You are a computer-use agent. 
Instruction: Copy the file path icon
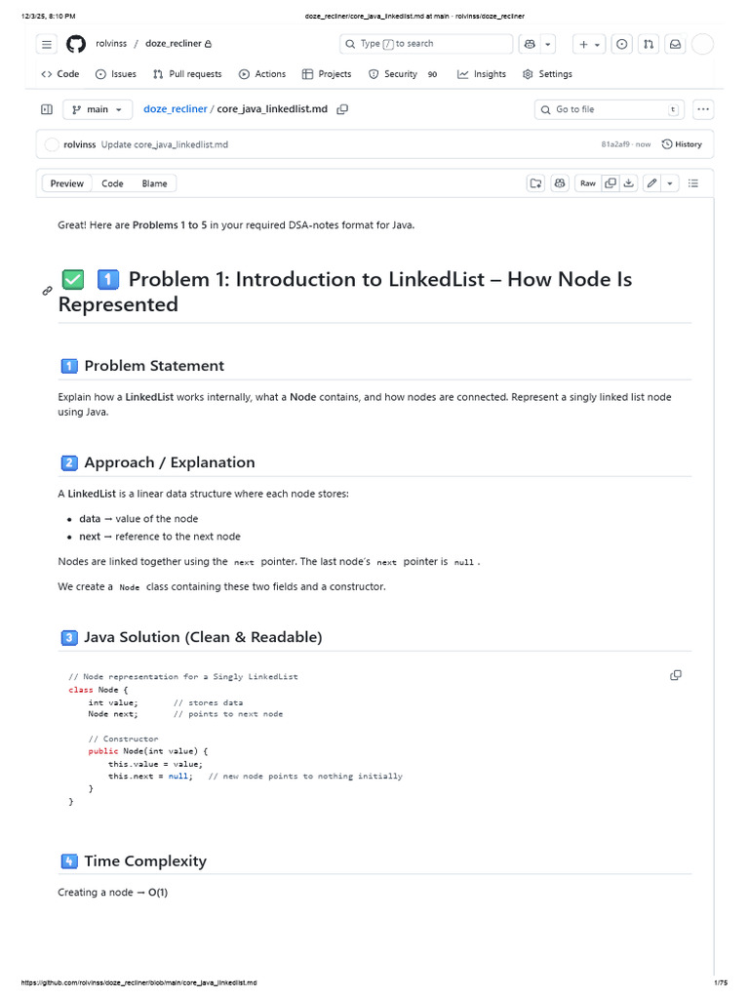[x=342, y=109]
